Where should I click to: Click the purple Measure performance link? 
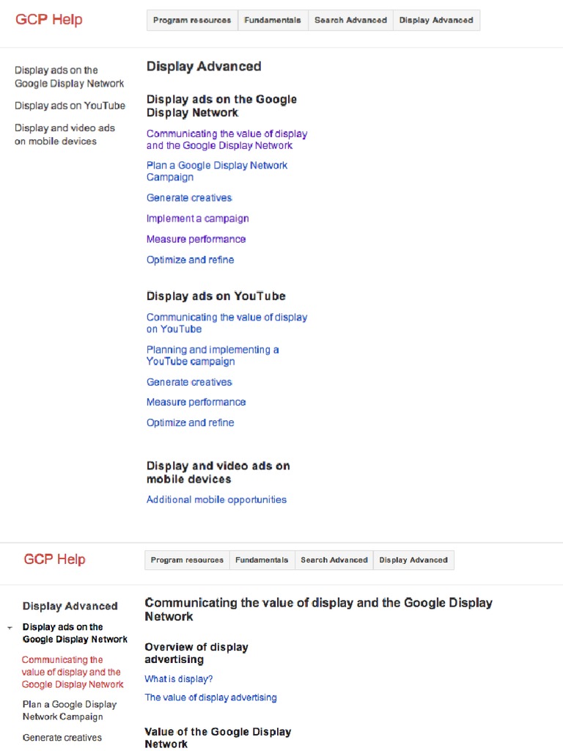click(x=196, y=239)
